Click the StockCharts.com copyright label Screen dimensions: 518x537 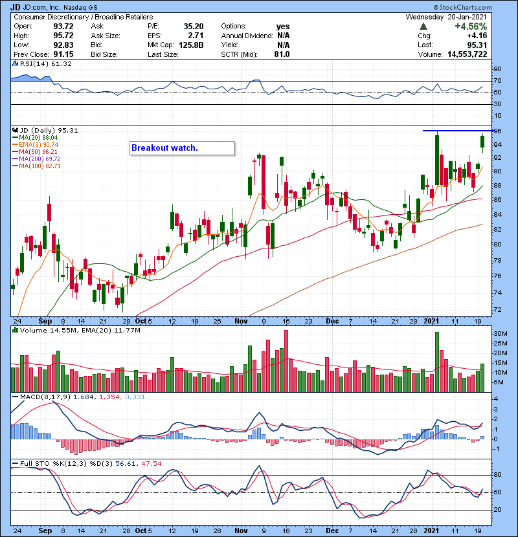point(462,7)
